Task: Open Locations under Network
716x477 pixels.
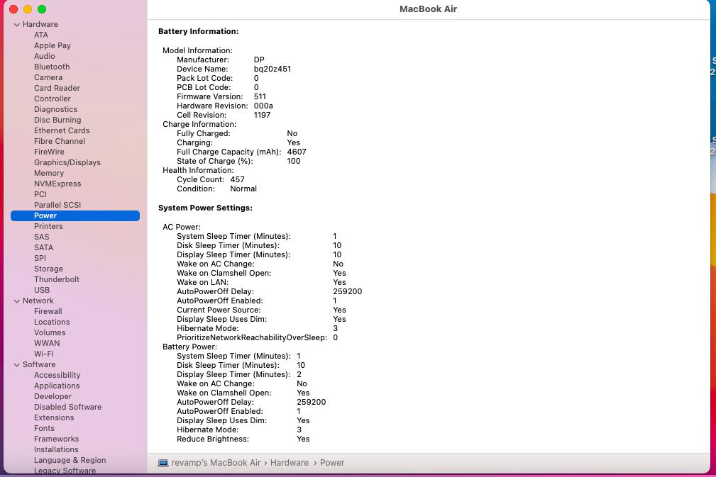Action: (52, 322)
